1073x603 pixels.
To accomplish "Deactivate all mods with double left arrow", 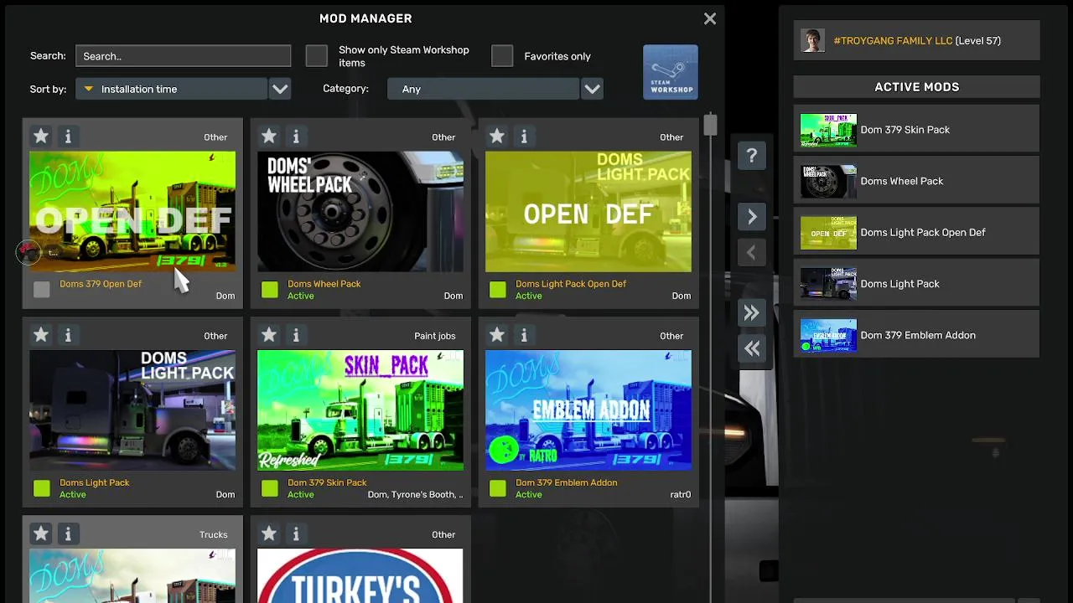I will coord(752,348).
